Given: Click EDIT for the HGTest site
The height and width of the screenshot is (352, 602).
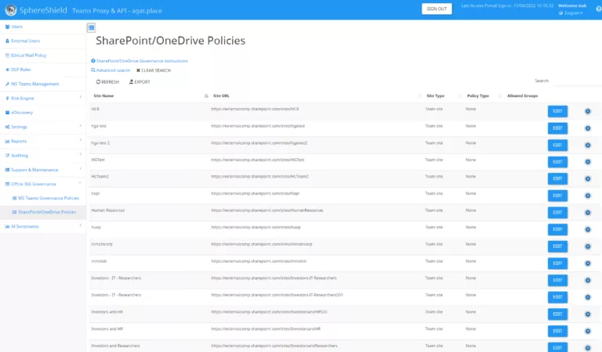Looking at the screenshot, I should coord(557,162).
